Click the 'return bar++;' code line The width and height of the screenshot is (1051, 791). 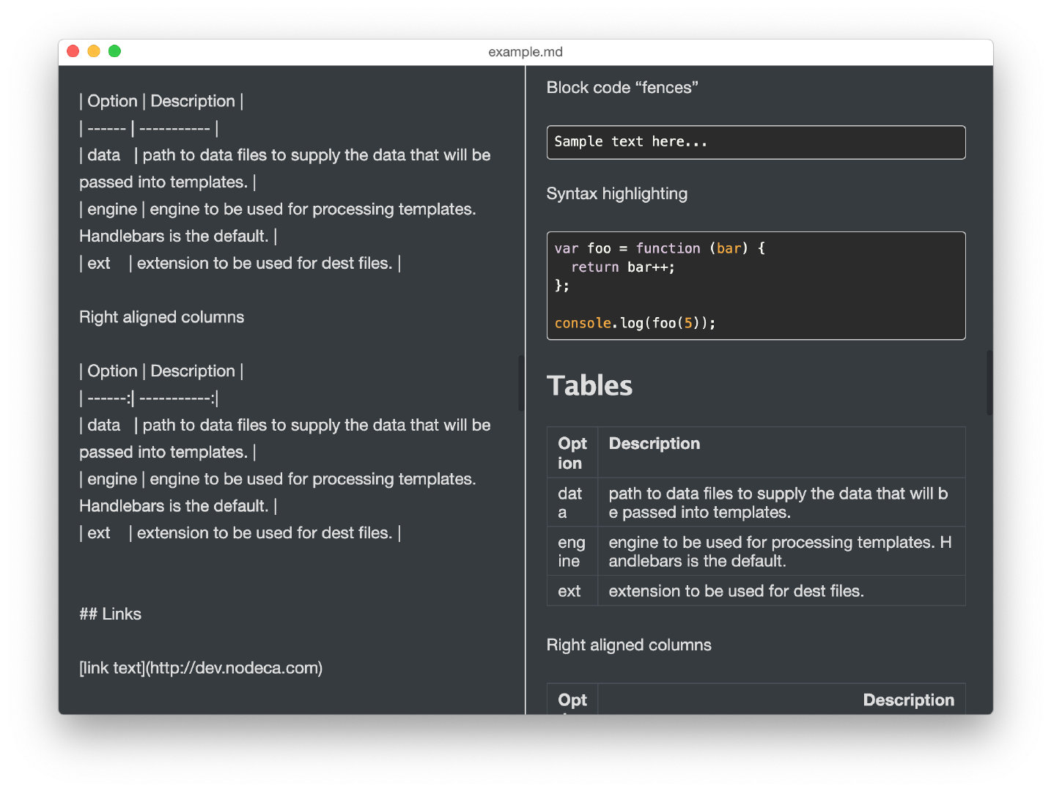pyautogui.click(x=623, y=267)
